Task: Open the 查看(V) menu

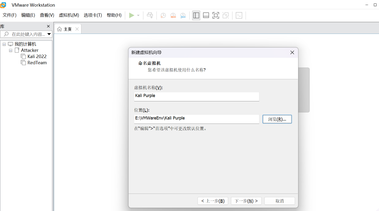Action: point(47,15)
